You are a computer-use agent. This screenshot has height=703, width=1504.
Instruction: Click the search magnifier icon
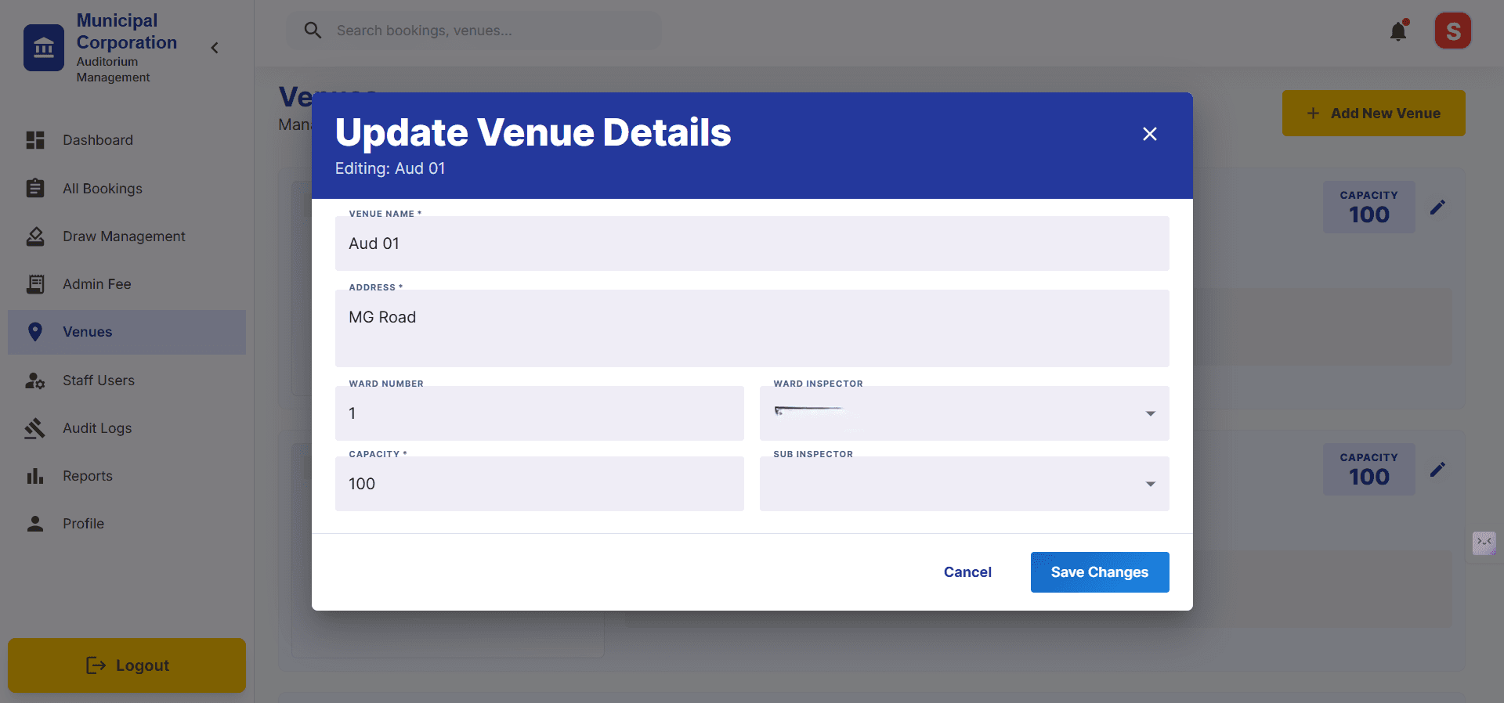pos(313,31)
